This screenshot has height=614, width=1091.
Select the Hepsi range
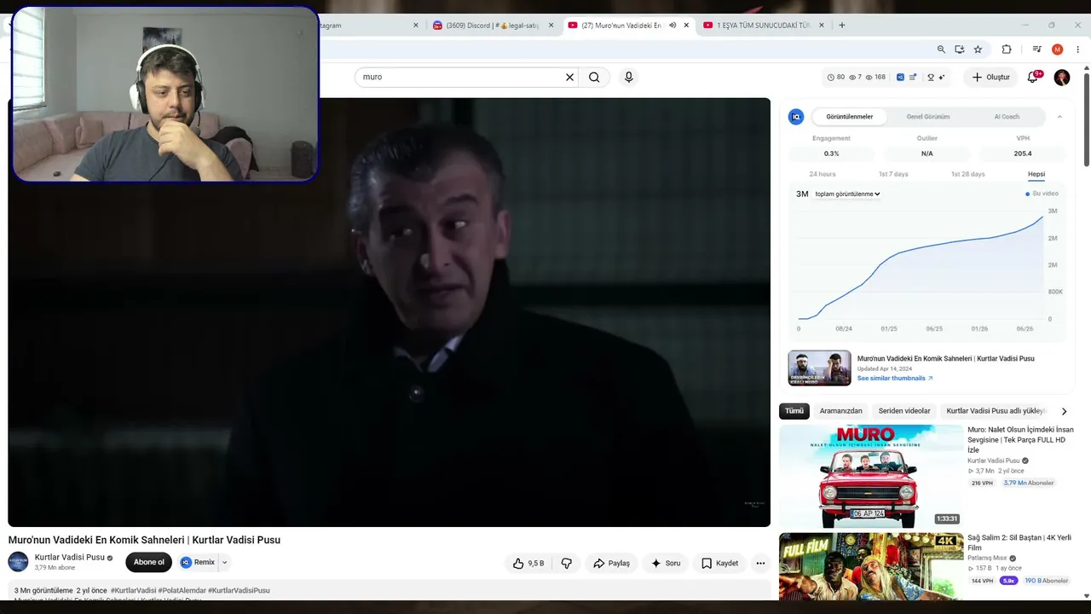(x=1036, y=174)
